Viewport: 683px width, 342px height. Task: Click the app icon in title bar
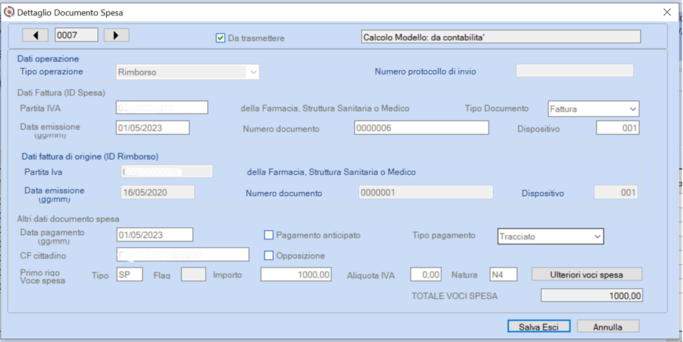point(9,12)
